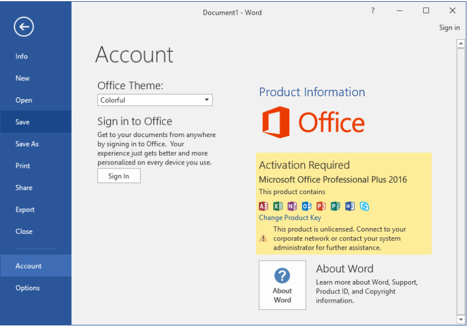Click 'Microsoft Office Professional Plus 2016' text
The width and height of the screenshot is (467, 326).
pos(333,180)
